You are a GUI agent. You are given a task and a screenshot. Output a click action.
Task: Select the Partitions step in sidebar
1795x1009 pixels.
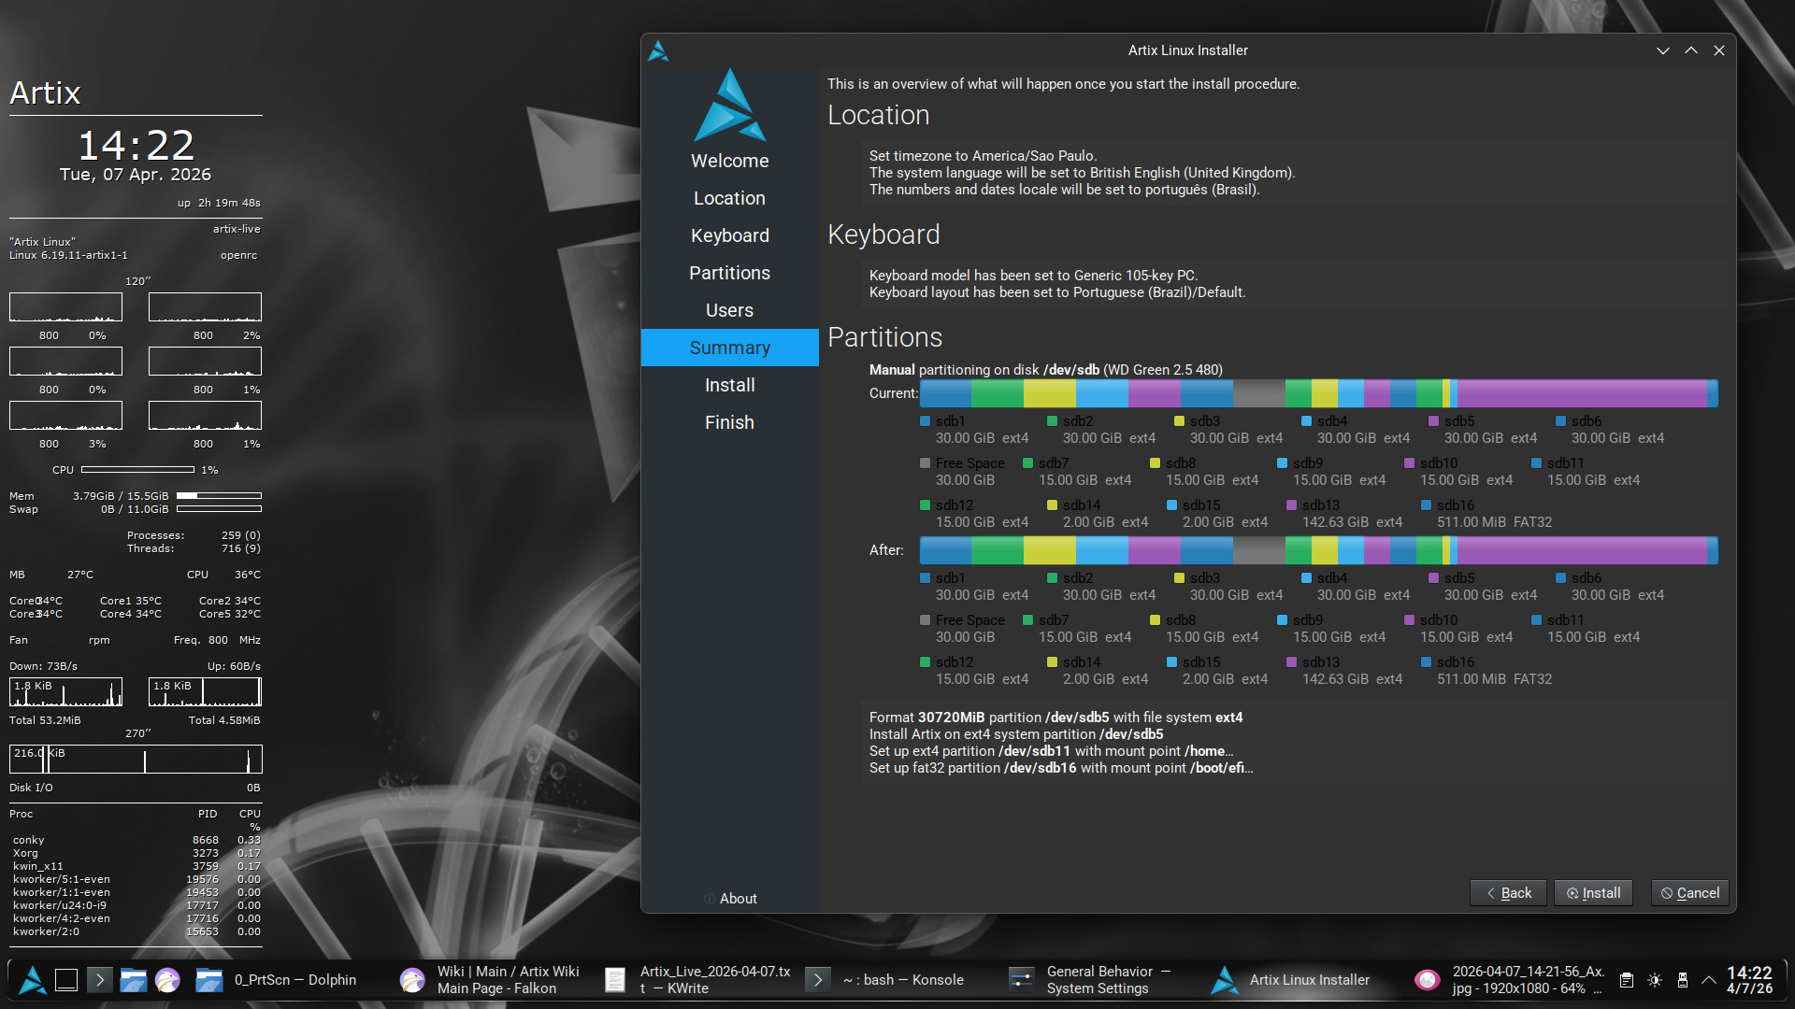(x=730, y=273)
